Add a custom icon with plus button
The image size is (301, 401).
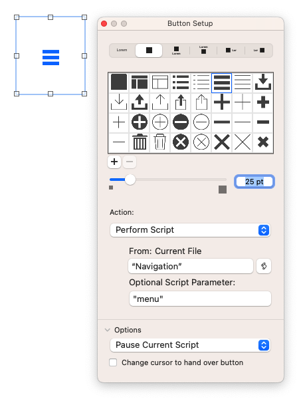(x=114, y=162)
